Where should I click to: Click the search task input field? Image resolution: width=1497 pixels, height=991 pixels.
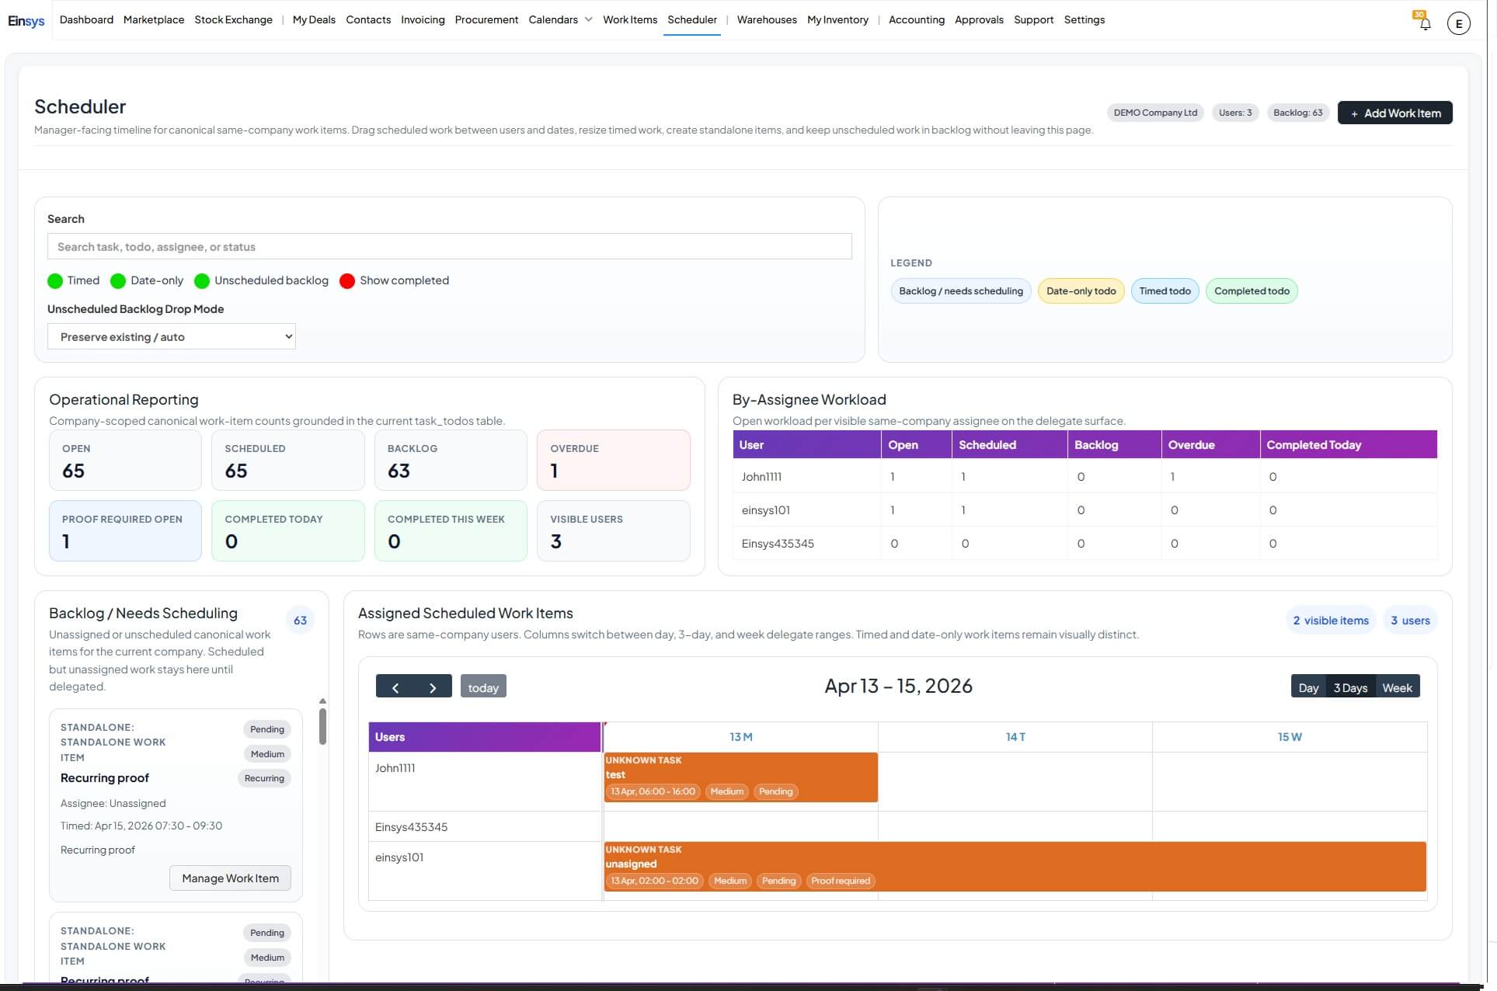click(449, 247)
